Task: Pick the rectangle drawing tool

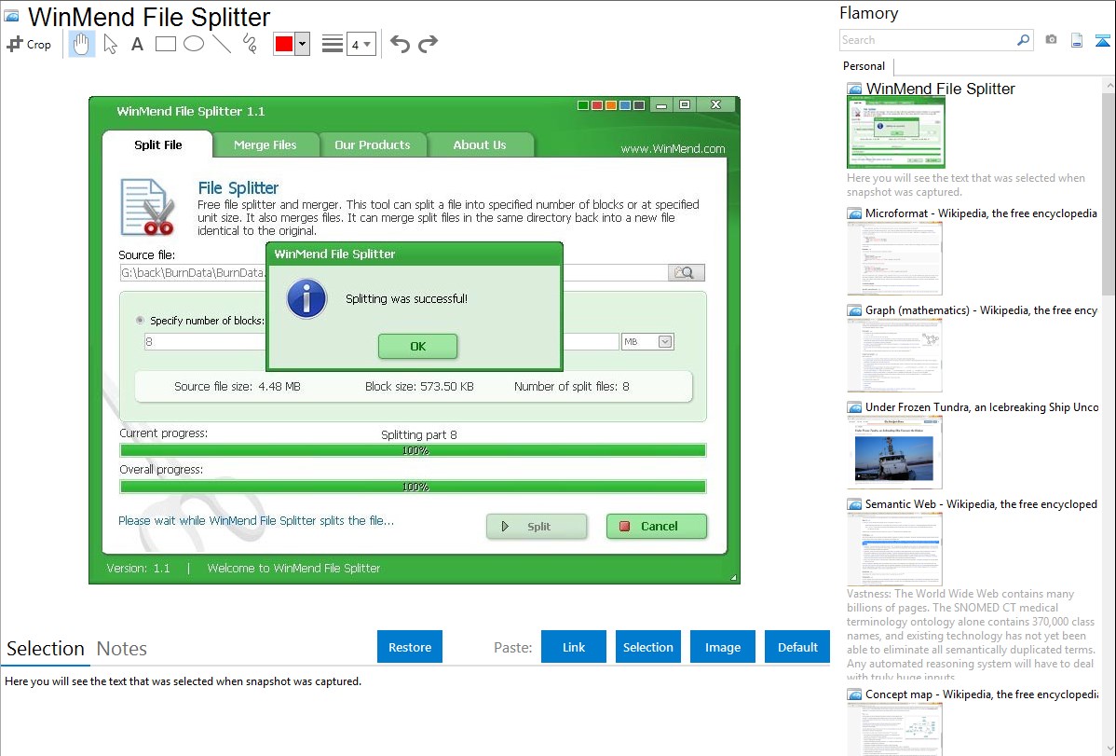Action: [165, 44]
